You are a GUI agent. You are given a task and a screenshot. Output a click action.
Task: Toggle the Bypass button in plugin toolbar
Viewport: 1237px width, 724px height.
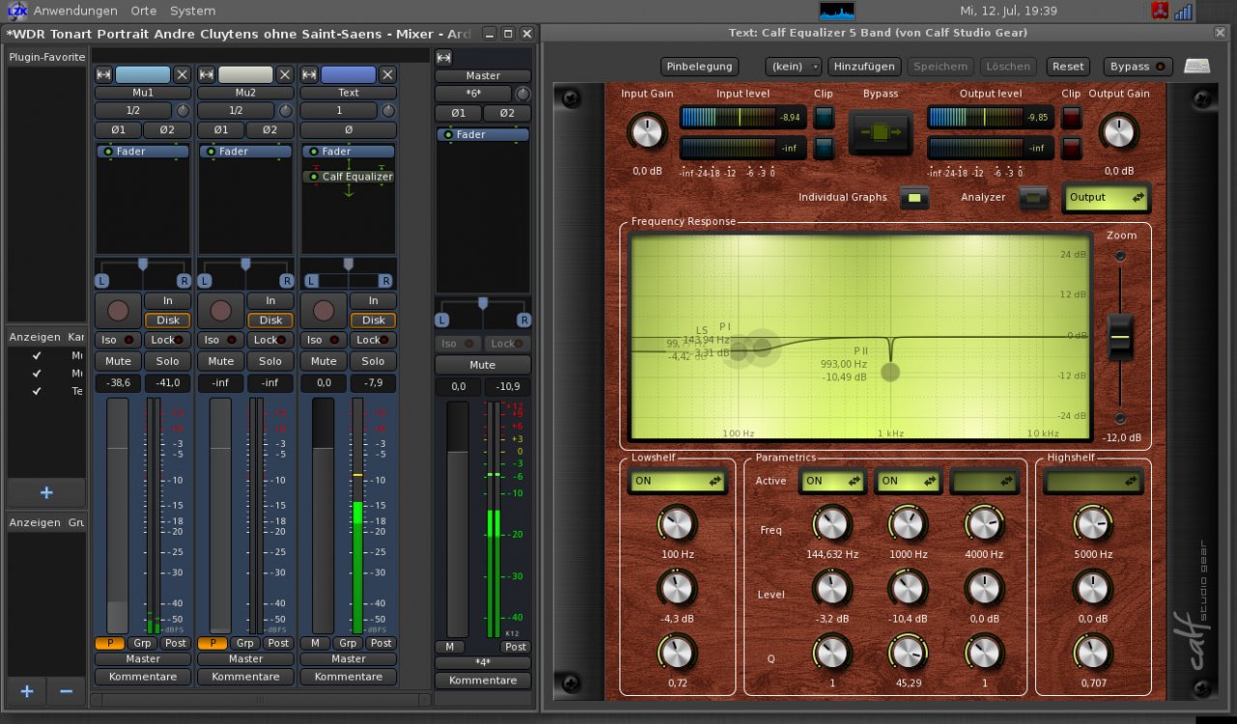1137,67
